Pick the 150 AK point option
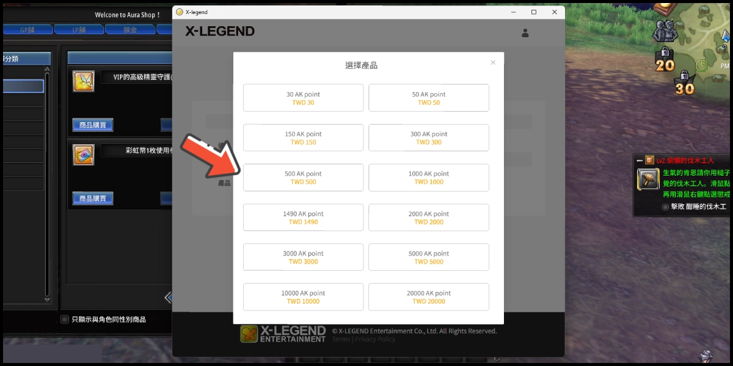The image size is (733, 366). [303, 138]
